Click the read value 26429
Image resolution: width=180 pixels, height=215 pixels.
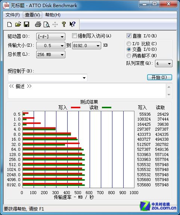click(x=163, y=114)
